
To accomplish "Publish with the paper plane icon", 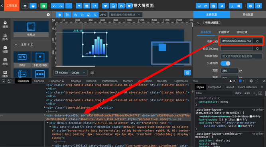I will (x=222, y=6).
